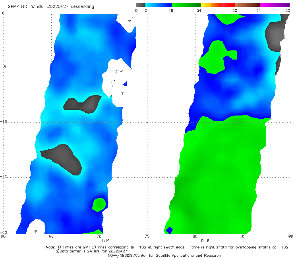Click the yellow-orange colorbar segment after 34
The image size is (294, 258).
click(x=211, y=5)
